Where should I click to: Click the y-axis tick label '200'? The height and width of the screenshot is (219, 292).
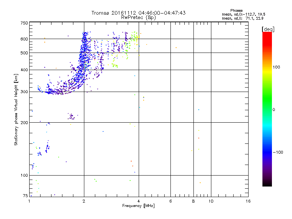[x=24, y=123]
